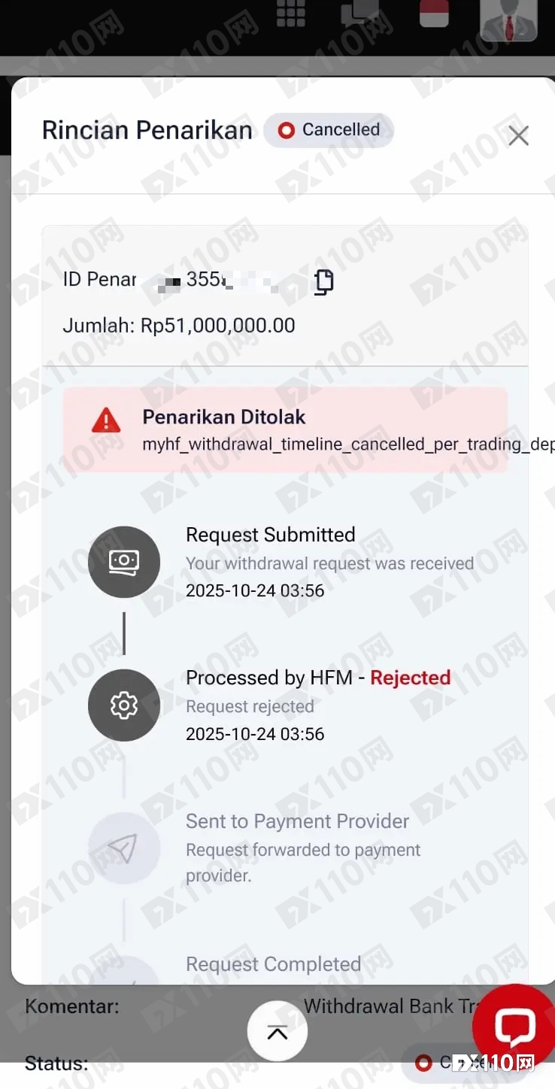Screen dimensions: 555x1089
Task: Open the apps grid menu in header
Action: coord(291,14)
